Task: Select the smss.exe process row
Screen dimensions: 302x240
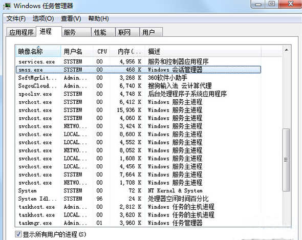Action: [138, 70]
